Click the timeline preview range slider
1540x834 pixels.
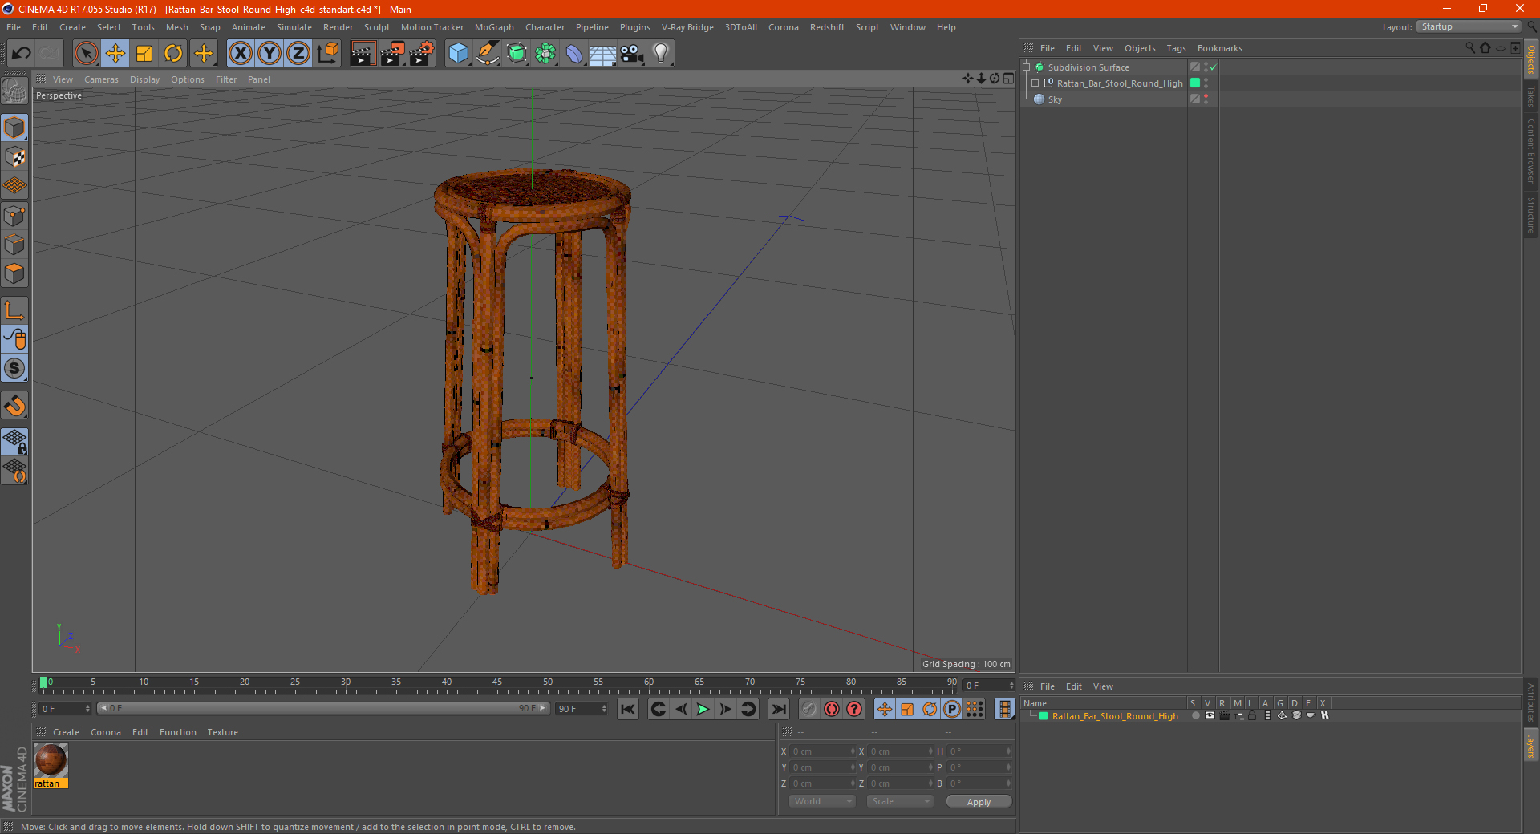tap(322, 708)
